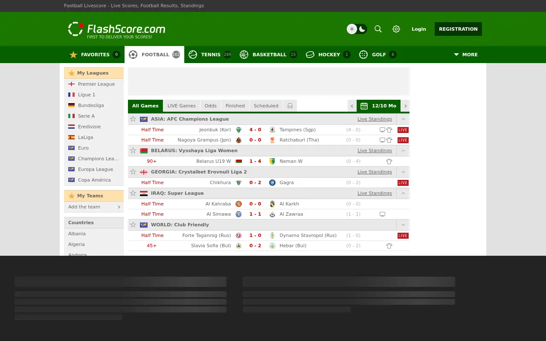Open Live Standings for Belarus Vysshaya Liga
This screenshot has height=341, width=546.
(x=375, y=150)
